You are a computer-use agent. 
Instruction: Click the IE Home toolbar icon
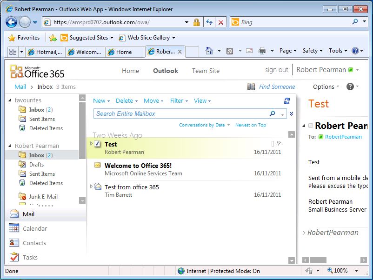(x=209, y=51)
